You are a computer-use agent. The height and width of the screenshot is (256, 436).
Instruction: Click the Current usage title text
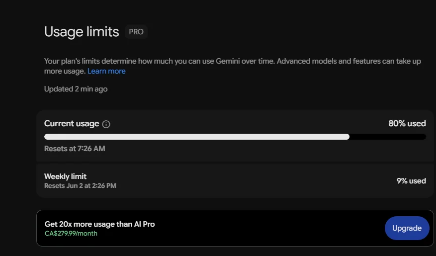coord(72,123)
